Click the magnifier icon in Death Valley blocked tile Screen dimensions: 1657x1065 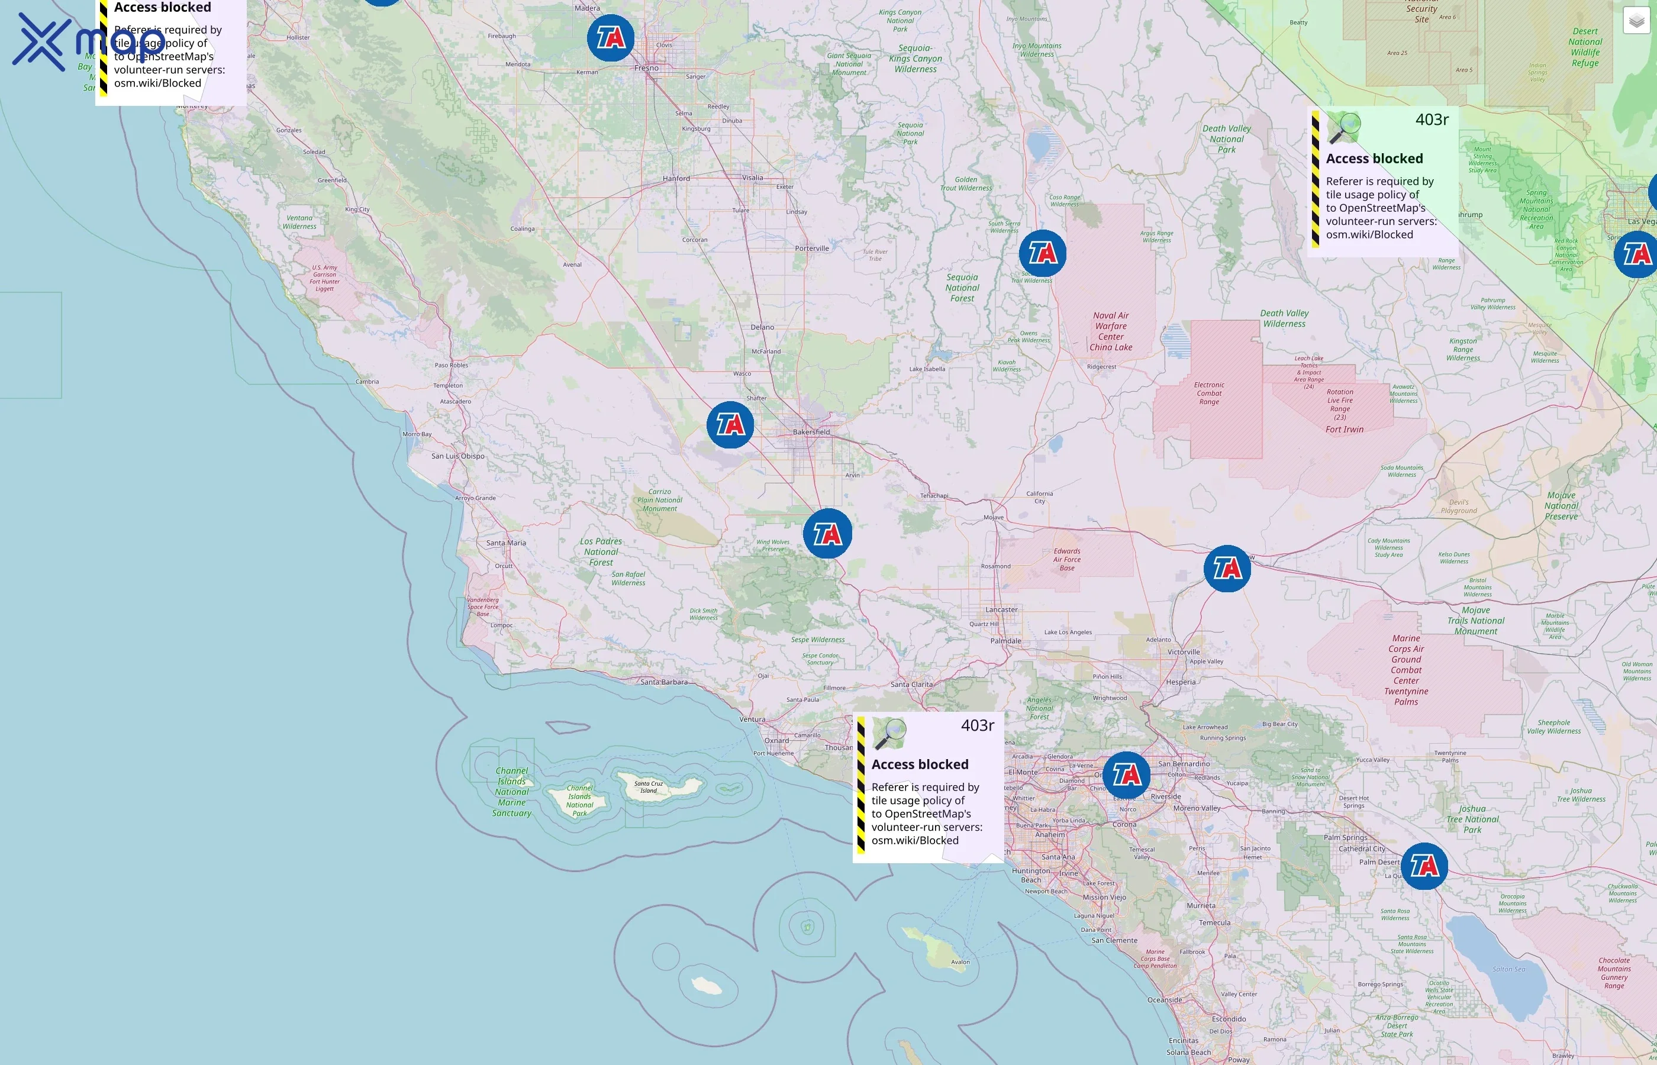pyautogui.click(x=1345, y=128)
